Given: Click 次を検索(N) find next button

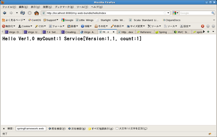Looking at the screenshot, I should pos(77,129).
